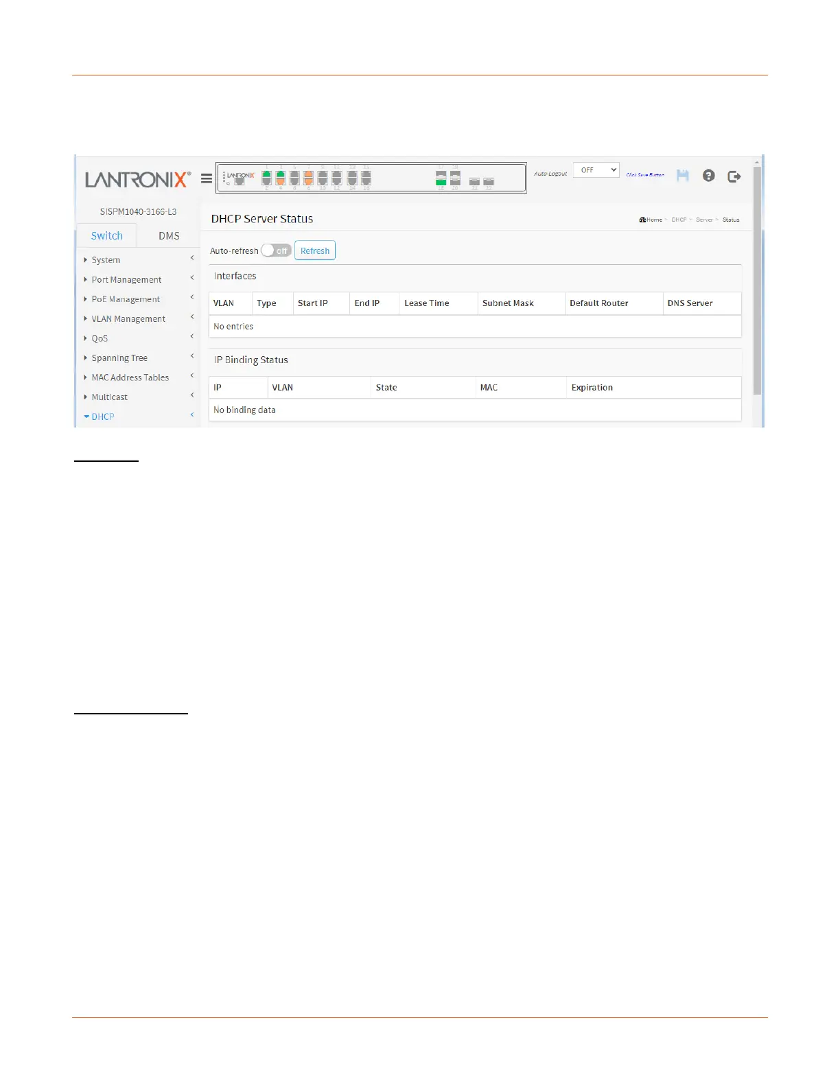Screen dimensions: 840x1087
Task: Click the Interfaces section heading
Action: (x=235, y=276)
